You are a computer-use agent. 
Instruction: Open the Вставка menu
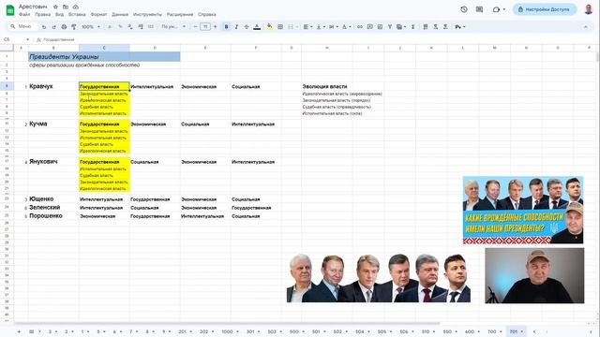tap(77, 15)
